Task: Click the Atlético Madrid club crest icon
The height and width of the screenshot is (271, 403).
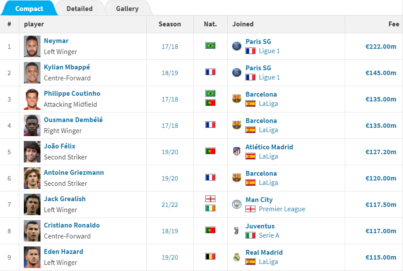Action: (237, 152)
